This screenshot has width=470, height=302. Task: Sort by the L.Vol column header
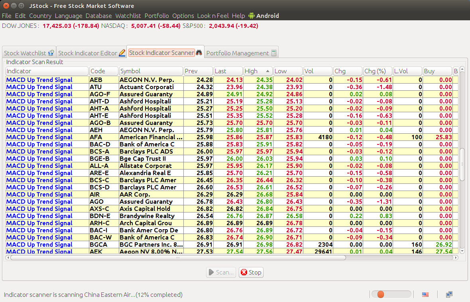(407, 71)
